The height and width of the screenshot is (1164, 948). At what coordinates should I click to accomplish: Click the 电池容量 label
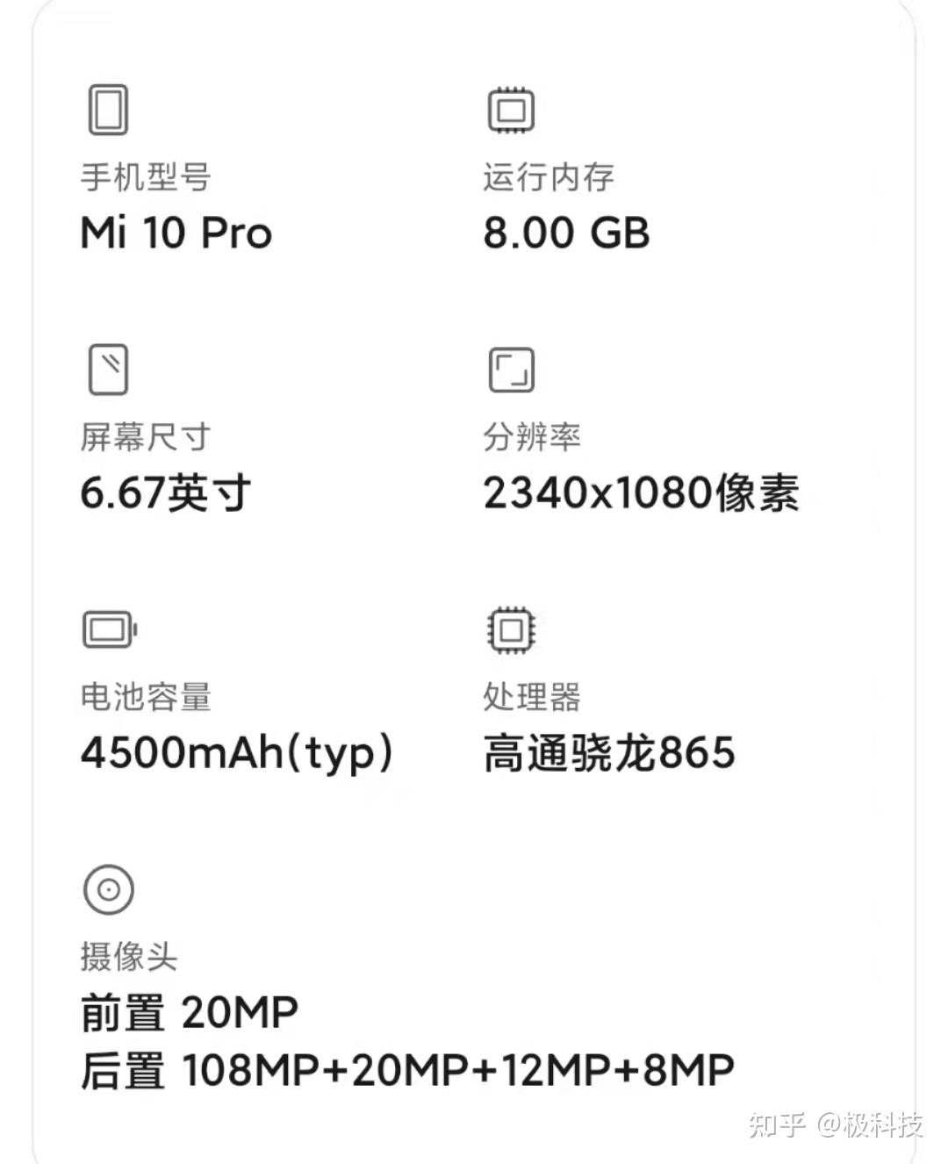(x=146, y=697)
